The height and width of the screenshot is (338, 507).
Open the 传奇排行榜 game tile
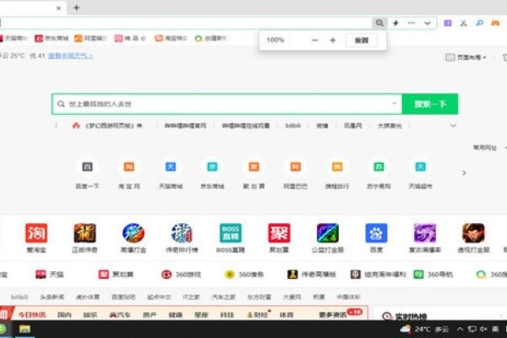(182, 233)
